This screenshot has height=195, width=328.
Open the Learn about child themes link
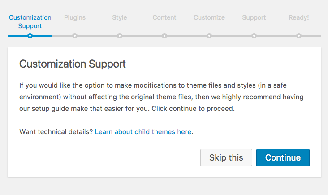[x=143, y=132]
